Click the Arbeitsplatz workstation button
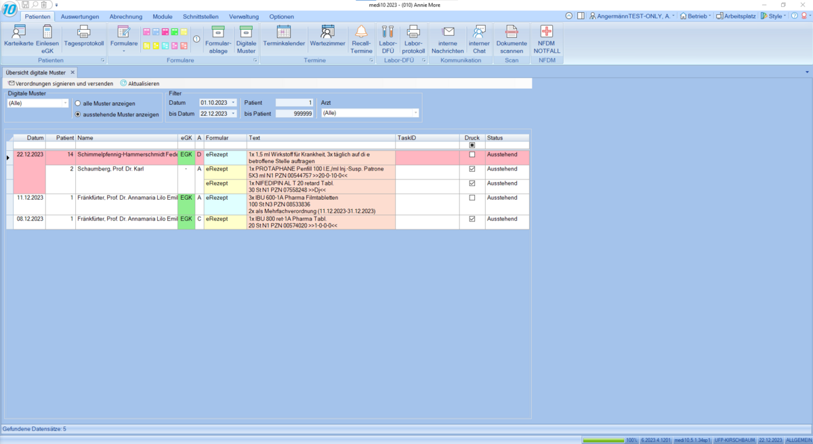Image resolution: width=813 pixels, height=444 pixels. (x=736, y=16)
